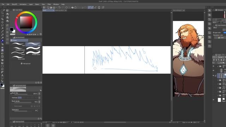Choose the Hard eraser sub tool
Viewport: 226px width, 127px height.
click(x=18, y=44)
